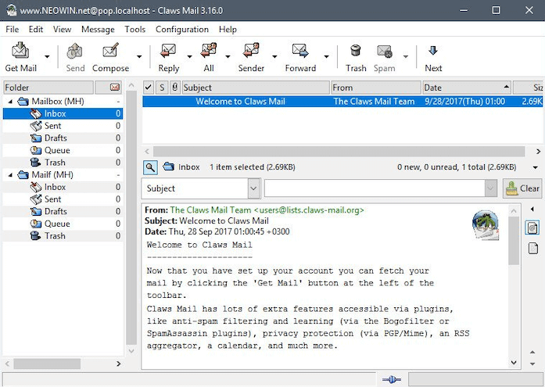Open the Get Mail dropdown arrow
This screenshot has height=387, width=545.
coord(47,57)
